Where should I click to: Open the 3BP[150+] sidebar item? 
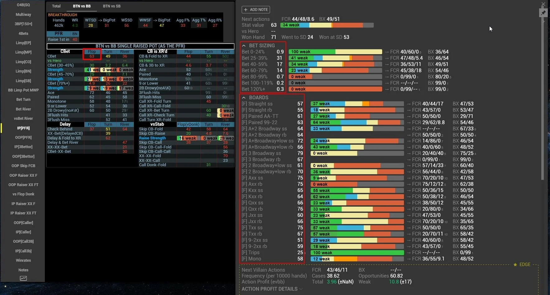(23, 24)
